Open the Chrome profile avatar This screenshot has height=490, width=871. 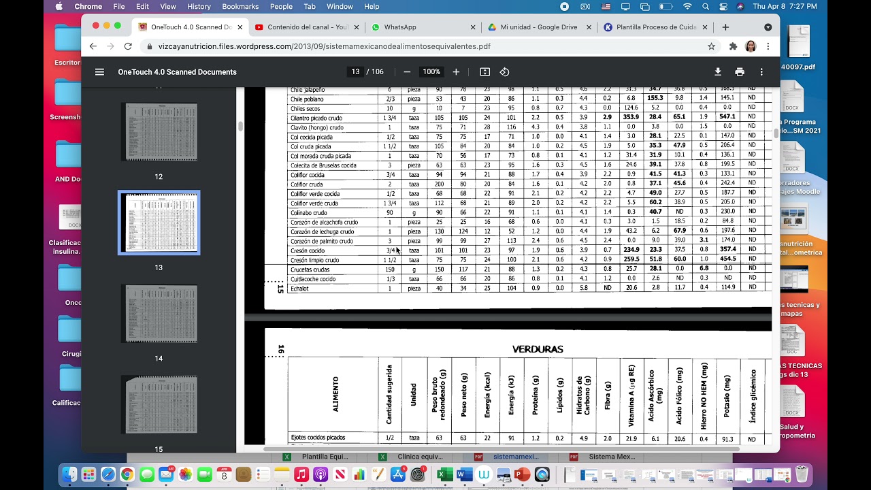[751, 46]
